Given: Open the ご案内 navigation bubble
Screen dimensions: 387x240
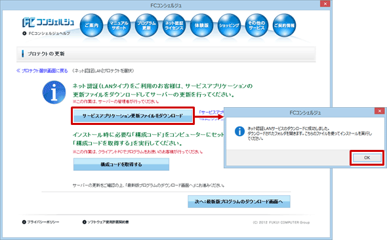Looking at the screenshot, I should click(91, 26).
